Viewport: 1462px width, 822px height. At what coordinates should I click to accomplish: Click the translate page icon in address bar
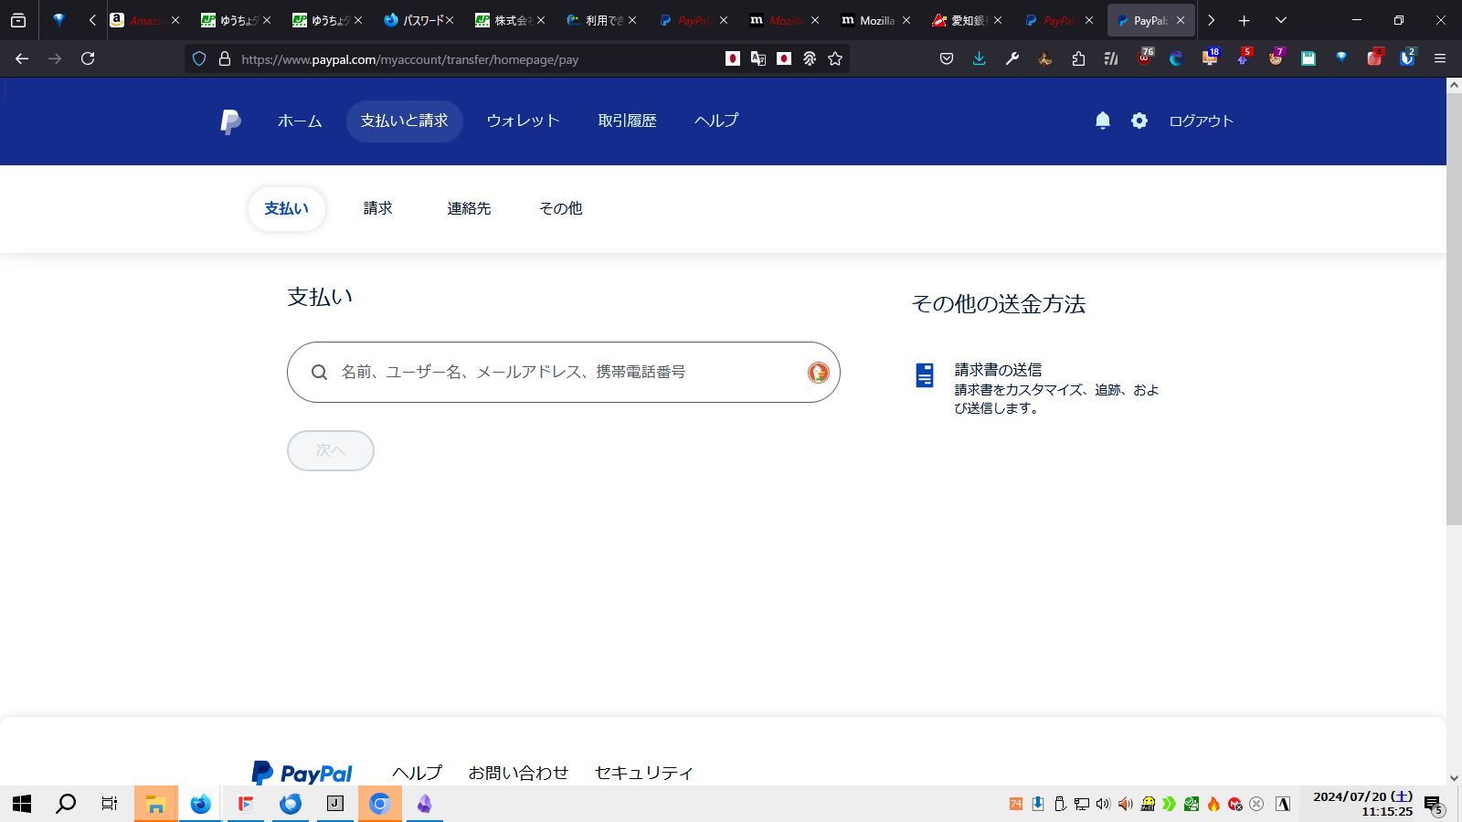click(758, 58)
